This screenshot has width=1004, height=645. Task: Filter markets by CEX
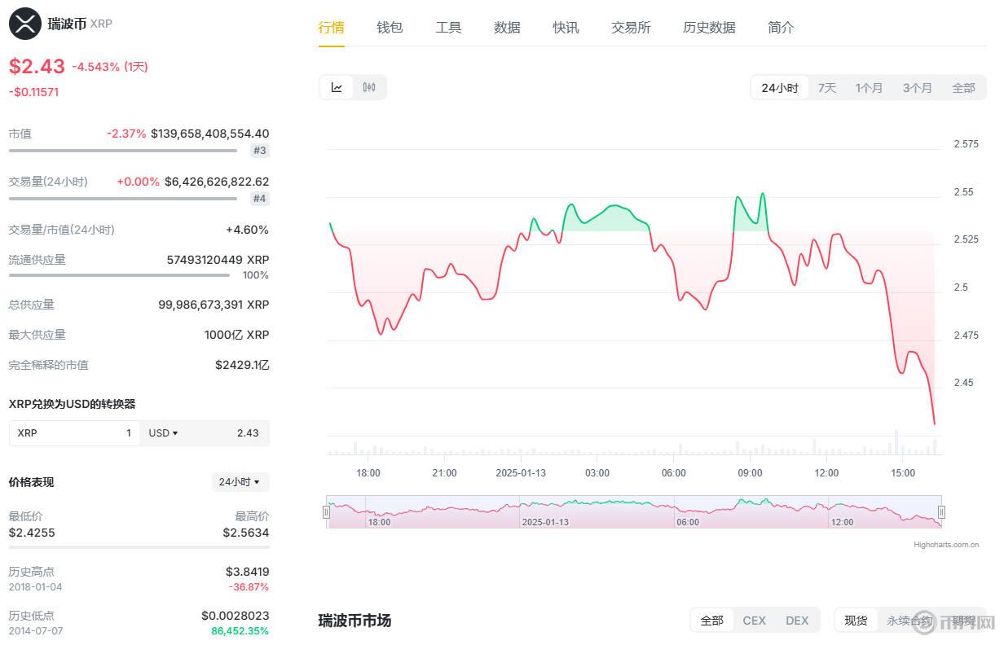(x=754, y=621)
